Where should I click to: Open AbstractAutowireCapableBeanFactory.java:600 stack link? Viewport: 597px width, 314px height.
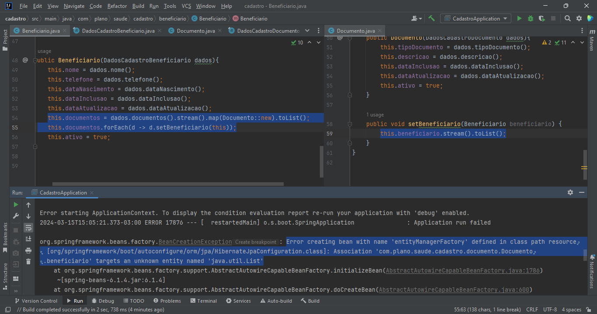pyautogui.click(x=454, y=290)
